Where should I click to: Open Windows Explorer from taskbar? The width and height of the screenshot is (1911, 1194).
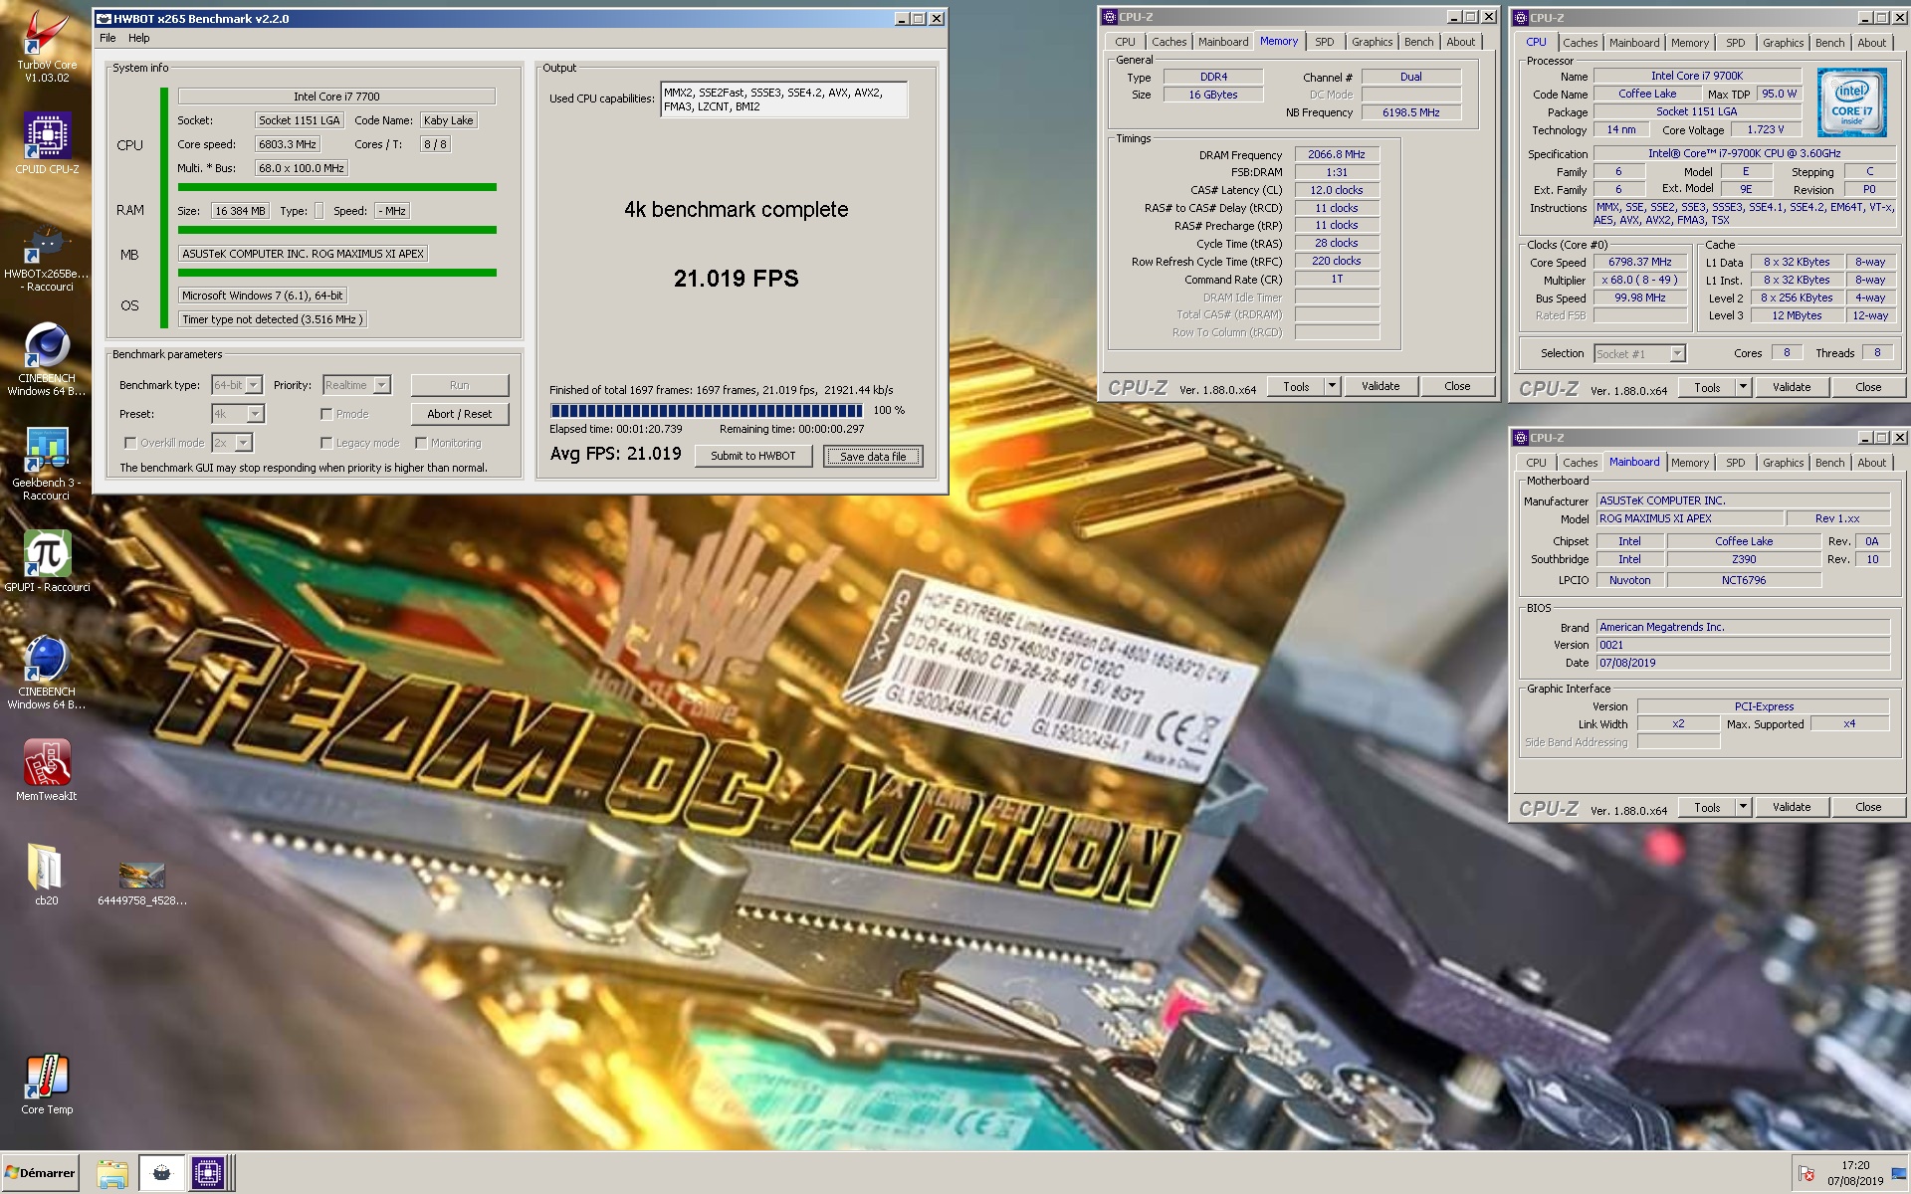pos(112,1173)
